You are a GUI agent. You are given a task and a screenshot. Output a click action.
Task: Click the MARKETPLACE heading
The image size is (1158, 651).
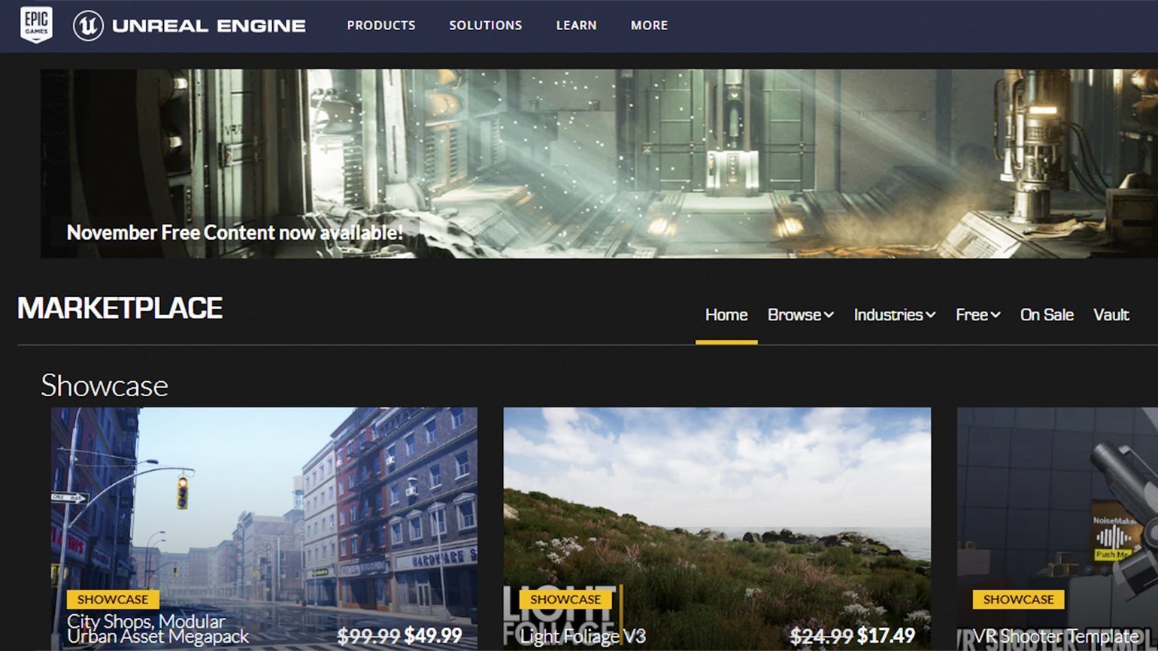[x=120, y=307]
